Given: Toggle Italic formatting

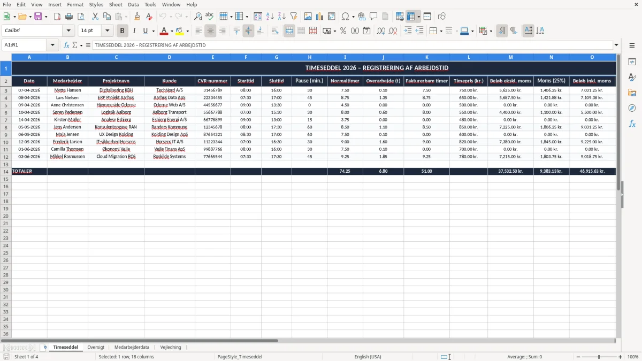Looking at the screenshot, I should [134, 31].
